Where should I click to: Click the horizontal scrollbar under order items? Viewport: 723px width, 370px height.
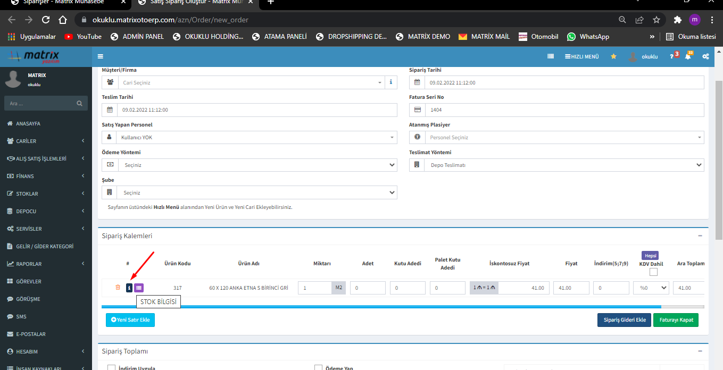[x=381, y=307]
